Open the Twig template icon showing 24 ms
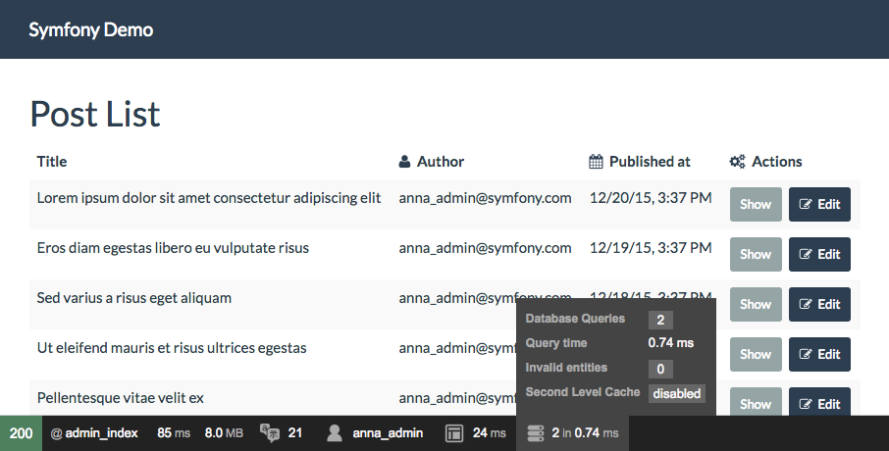The image size is (889, 451). (454, 432)
